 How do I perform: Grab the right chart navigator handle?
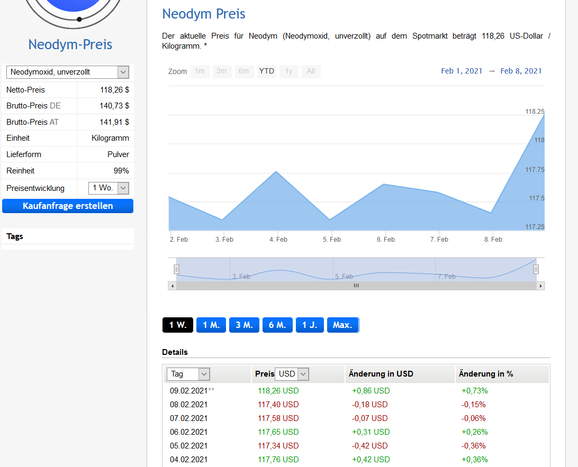536,269
